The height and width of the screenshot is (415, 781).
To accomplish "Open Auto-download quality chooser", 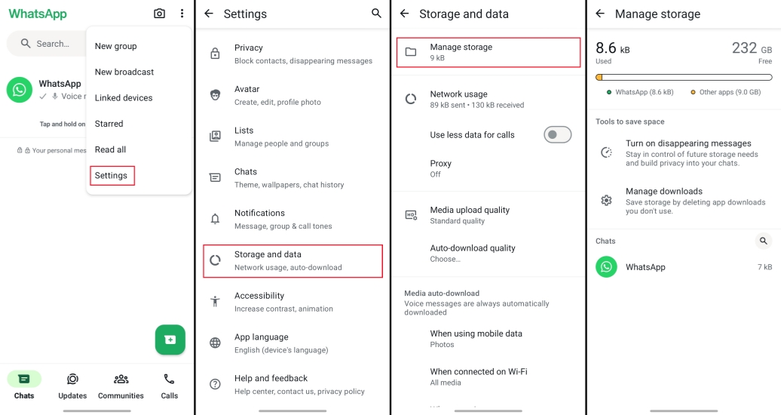I will [473, 253].
